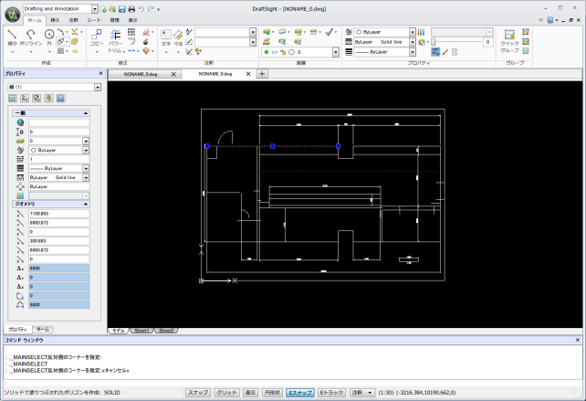This screenshot has height=401, width=586.
Task: Toggle the グリッド (Grid) status button
Action: click(225, 392)
